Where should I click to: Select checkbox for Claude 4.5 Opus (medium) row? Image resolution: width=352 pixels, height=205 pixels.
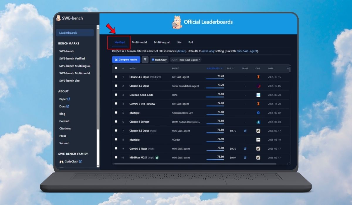(116, 77)
